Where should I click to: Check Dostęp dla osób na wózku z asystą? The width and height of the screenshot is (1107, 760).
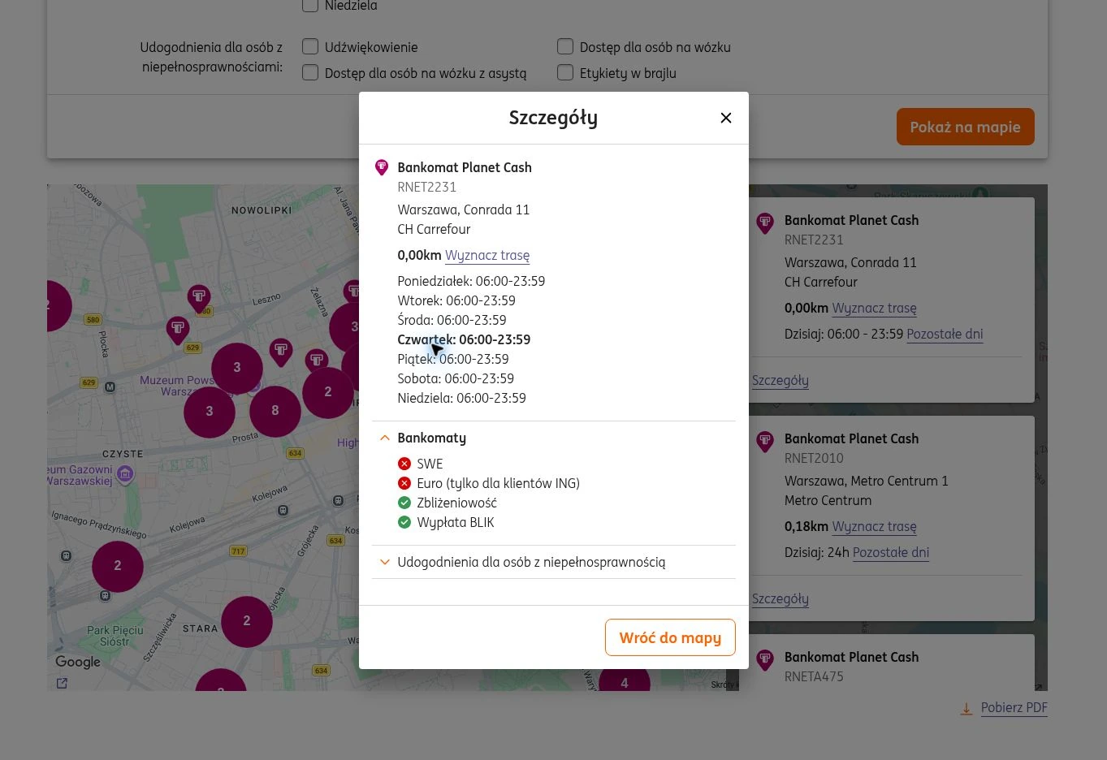[310, 73]
